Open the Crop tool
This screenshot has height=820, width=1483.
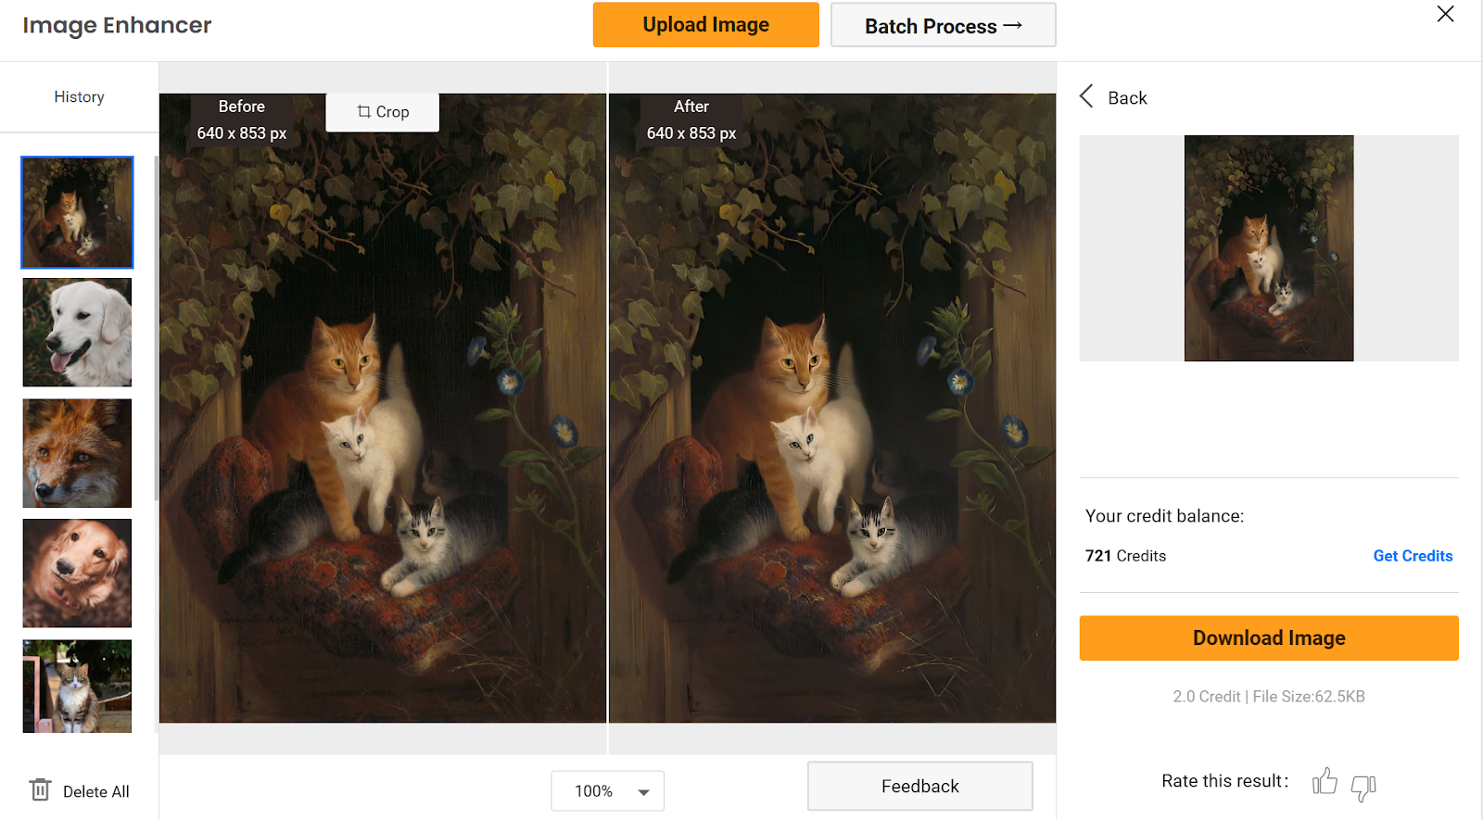point(383,112)
